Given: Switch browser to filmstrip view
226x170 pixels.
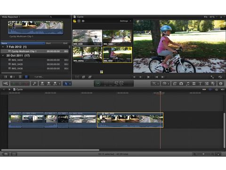Looking at the screenshot, I should (20, 77).
